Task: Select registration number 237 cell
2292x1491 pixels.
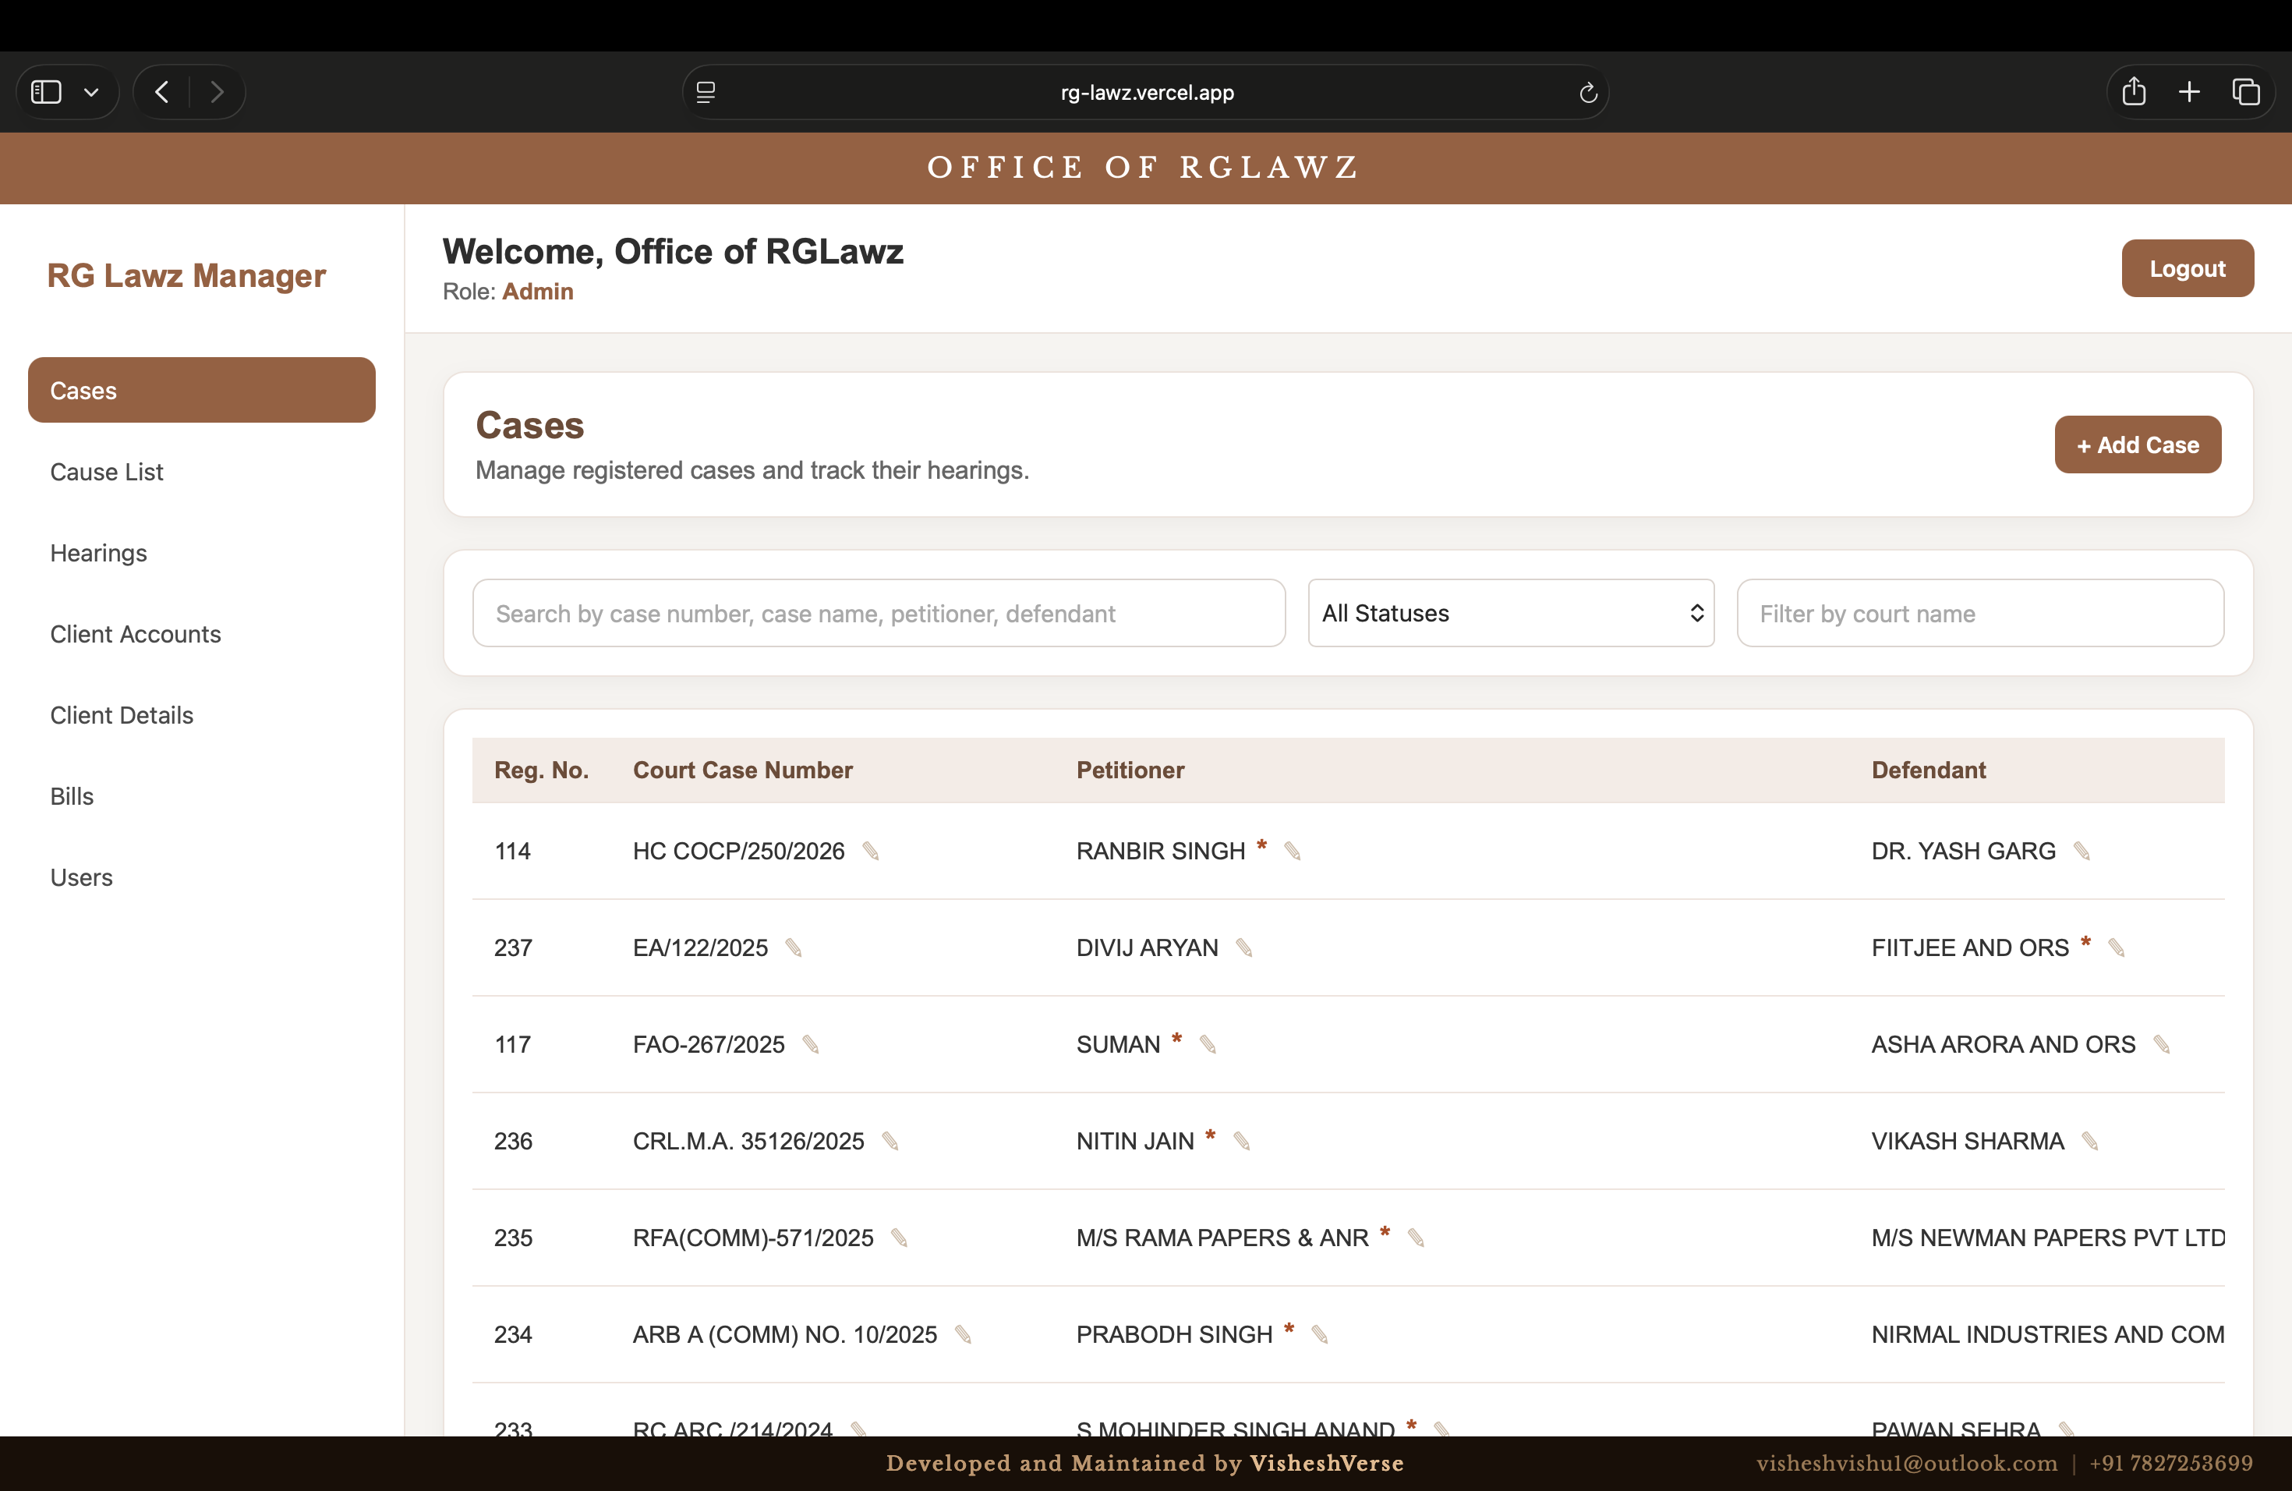Action: [512, 947]
